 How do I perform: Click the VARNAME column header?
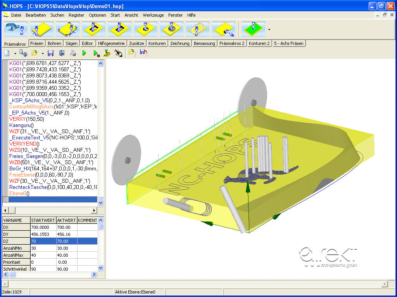(16, 220)
